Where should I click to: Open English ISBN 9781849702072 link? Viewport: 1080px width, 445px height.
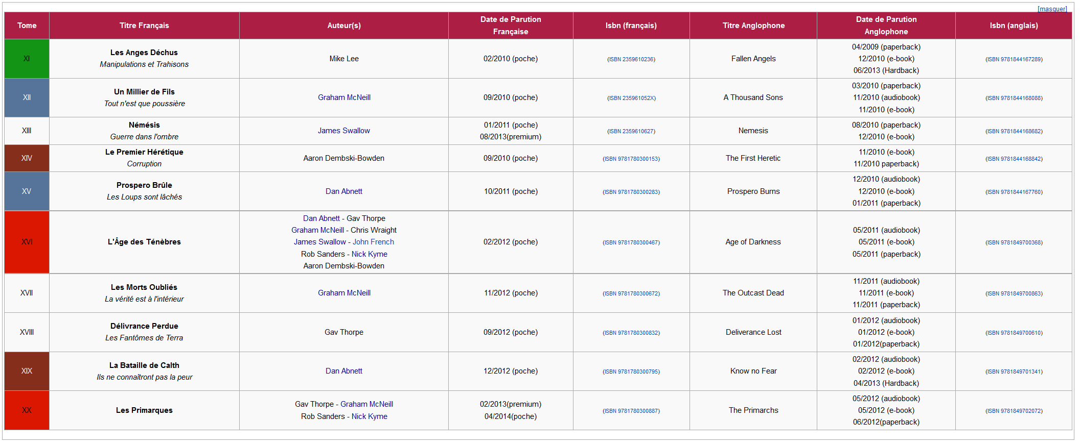coord(1014,411)
